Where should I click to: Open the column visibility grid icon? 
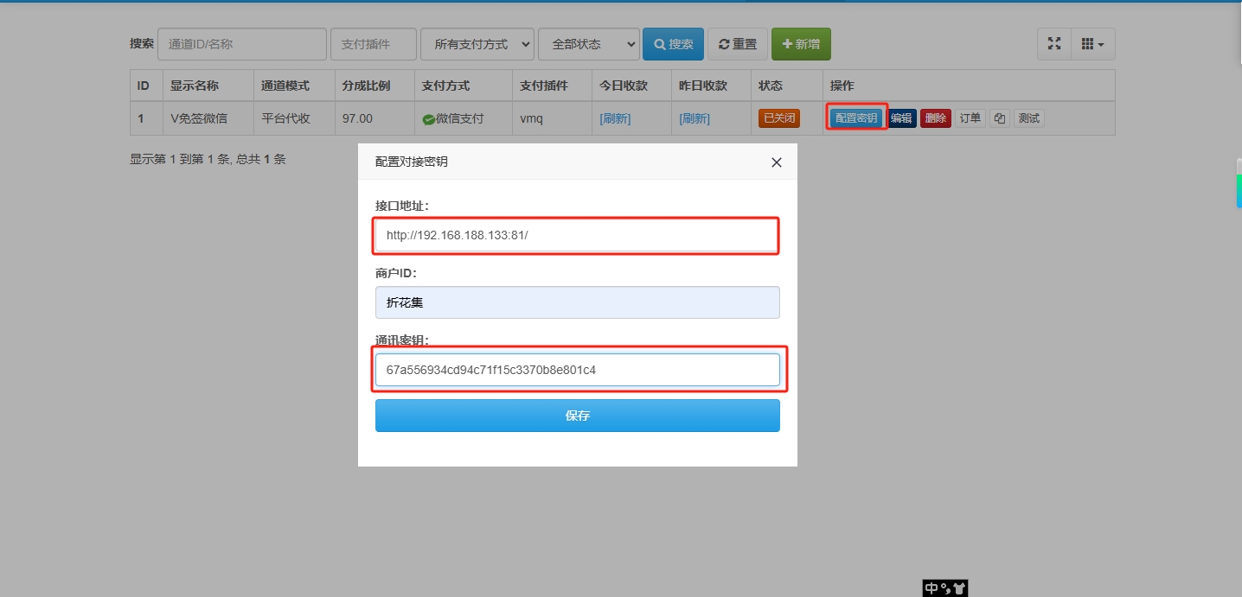pos(1088,43)
